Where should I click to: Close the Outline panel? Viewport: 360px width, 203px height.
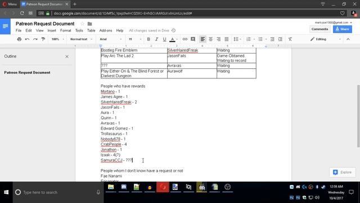67,56
